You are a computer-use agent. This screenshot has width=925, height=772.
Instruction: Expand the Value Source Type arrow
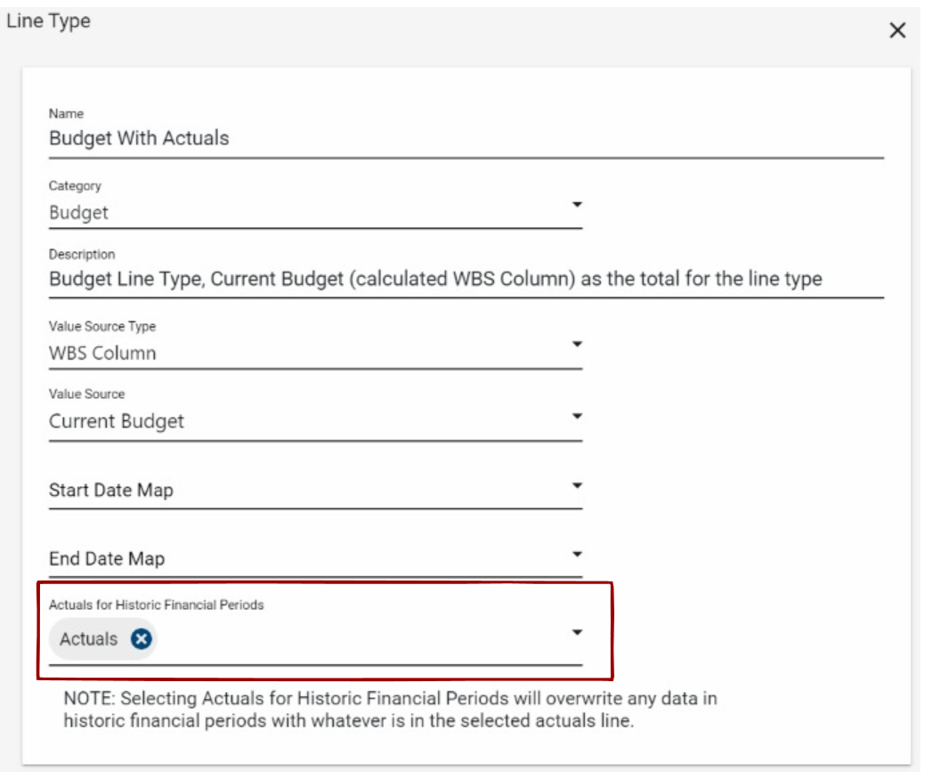577,345
